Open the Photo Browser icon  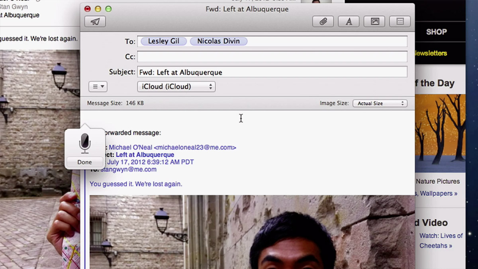(x=374, y=21)
